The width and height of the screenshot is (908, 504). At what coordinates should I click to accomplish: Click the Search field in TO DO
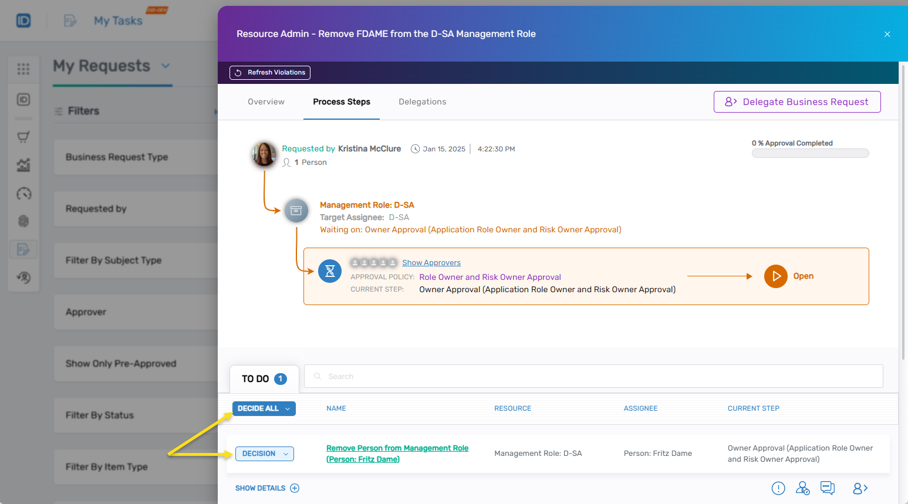(x=593, y=376)
